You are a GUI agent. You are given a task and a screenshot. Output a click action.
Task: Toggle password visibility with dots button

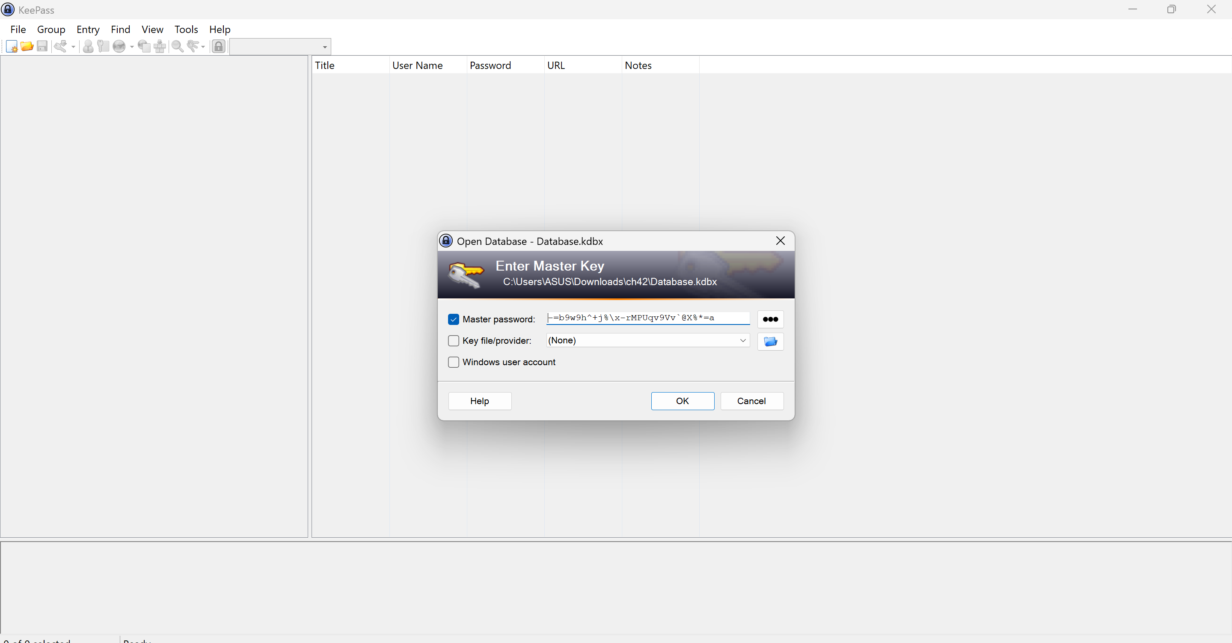[x=770, y=319]
